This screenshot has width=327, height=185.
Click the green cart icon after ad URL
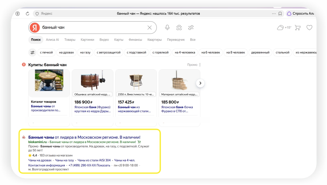point(139,142)
